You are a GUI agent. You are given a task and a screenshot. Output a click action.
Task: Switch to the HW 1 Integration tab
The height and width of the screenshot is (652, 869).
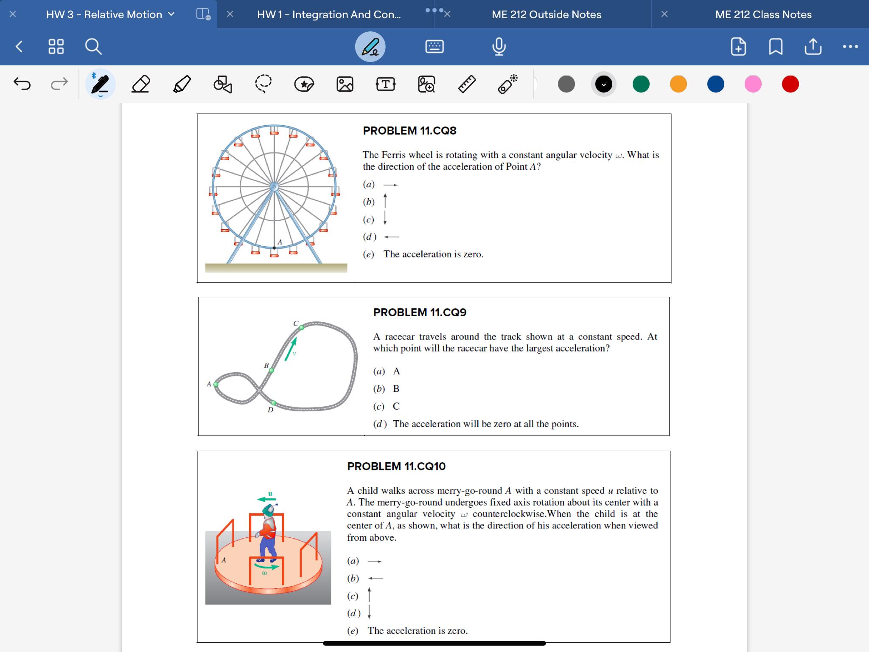point(328,14)
